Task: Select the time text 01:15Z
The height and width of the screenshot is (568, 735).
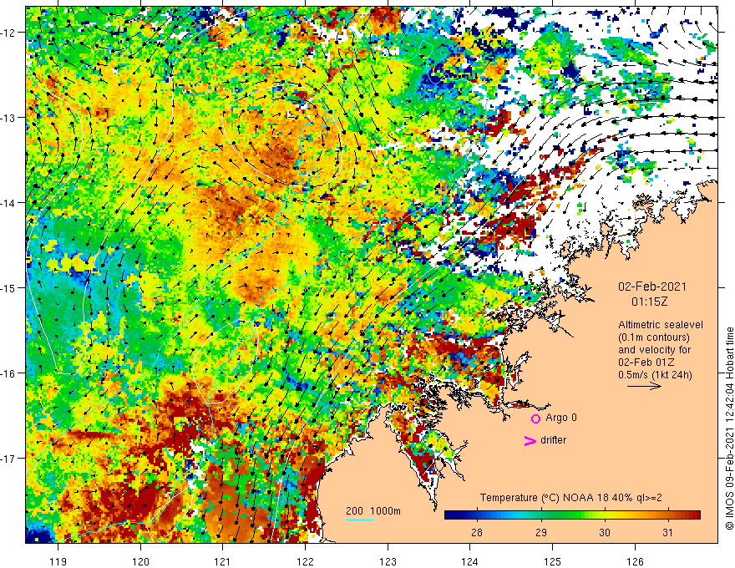Action: point(649,302)
